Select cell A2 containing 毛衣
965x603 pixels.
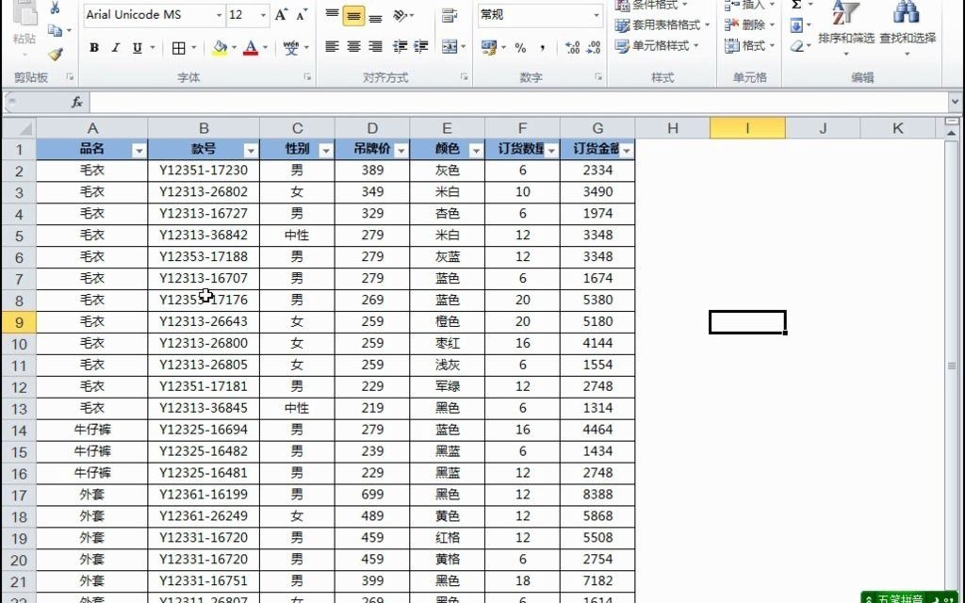[92, 171]
